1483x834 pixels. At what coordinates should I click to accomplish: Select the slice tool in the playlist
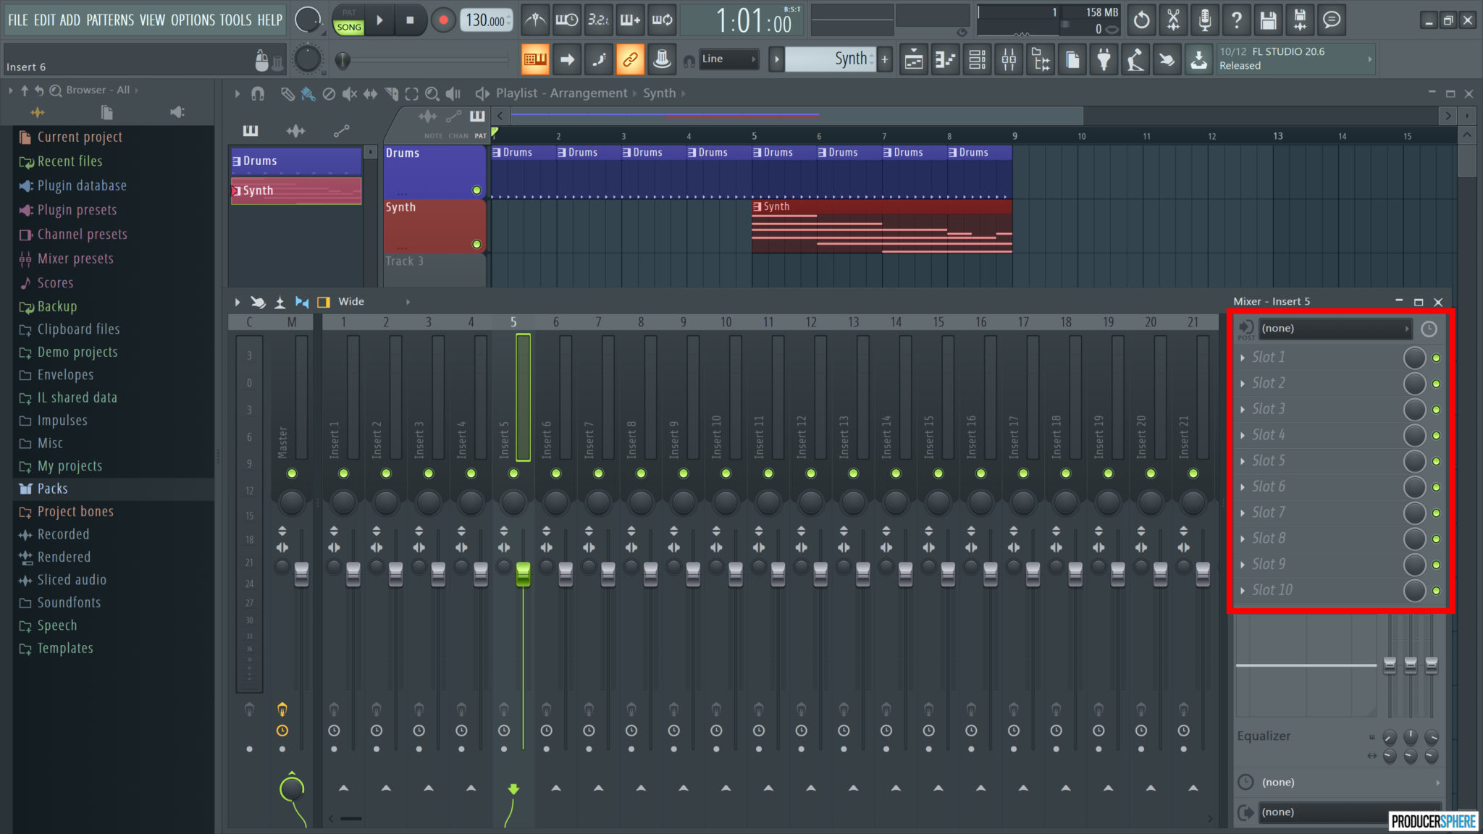(x=391, y=93)
